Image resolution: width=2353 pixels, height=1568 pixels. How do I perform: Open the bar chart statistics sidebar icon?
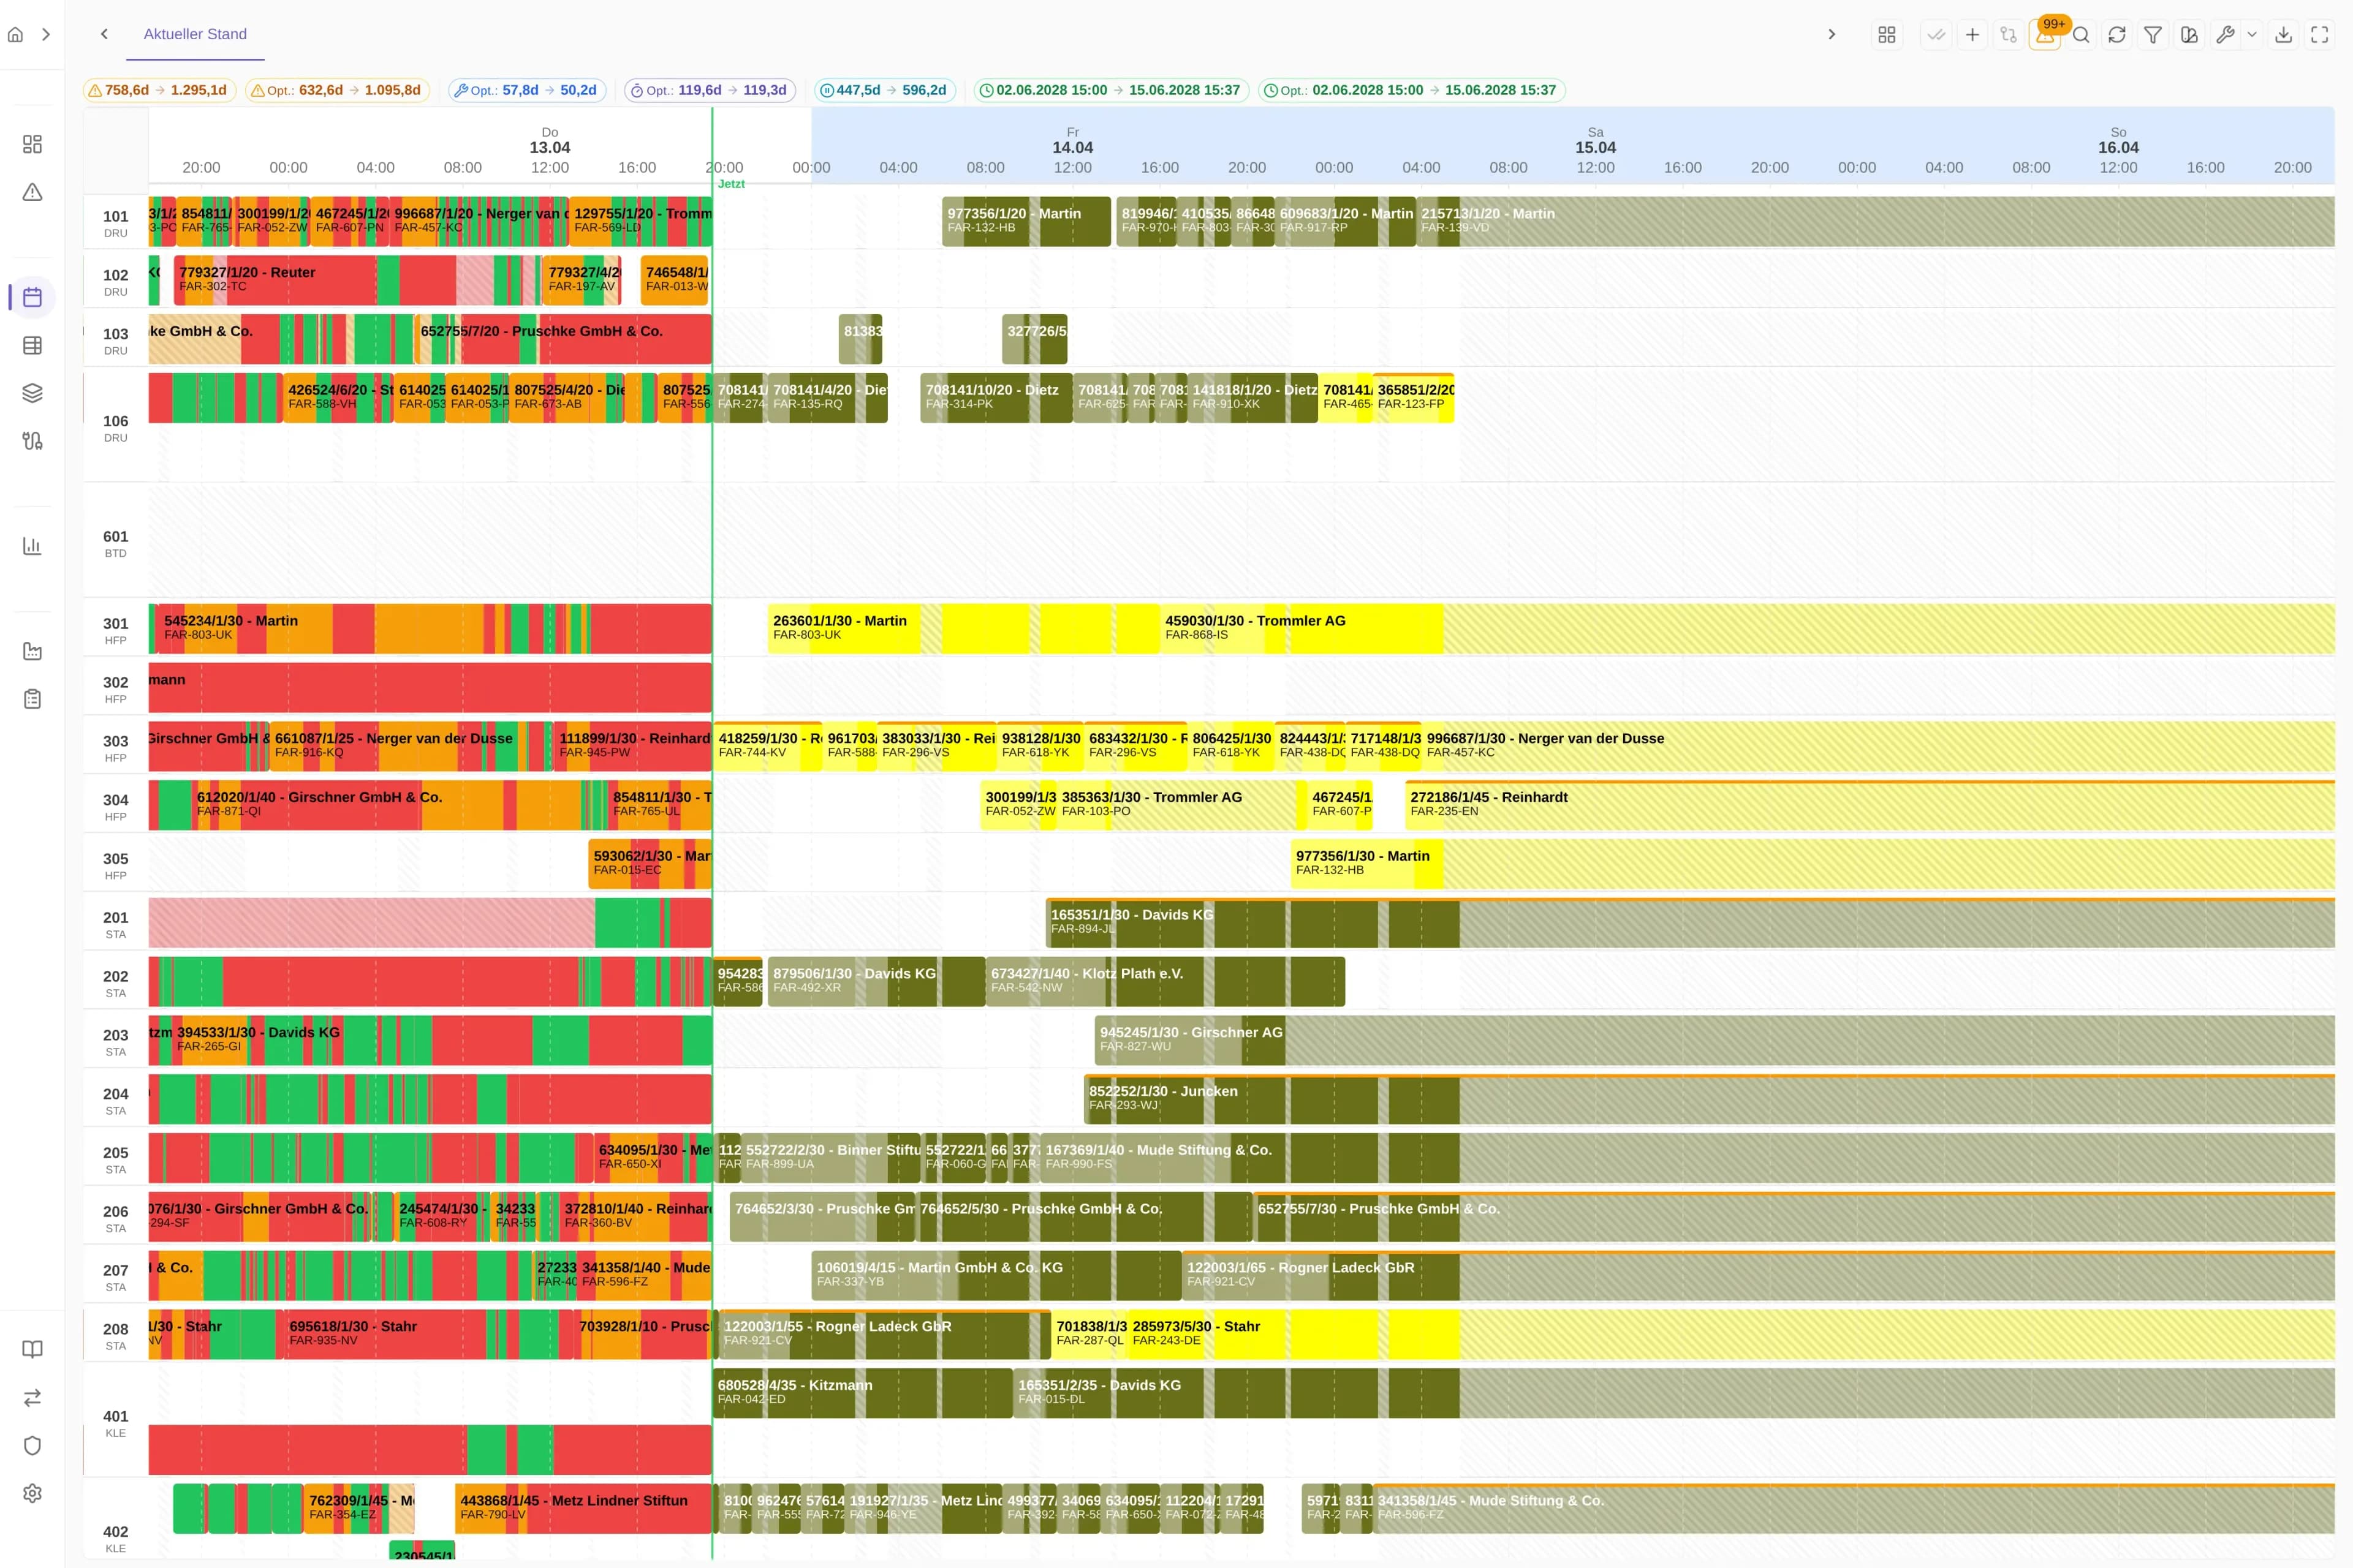point(32,546)
